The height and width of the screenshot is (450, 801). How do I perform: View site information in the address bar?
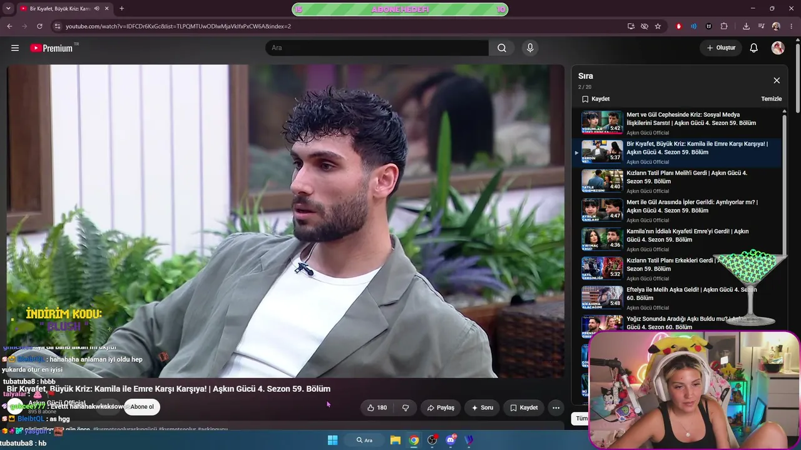(58, 26)
